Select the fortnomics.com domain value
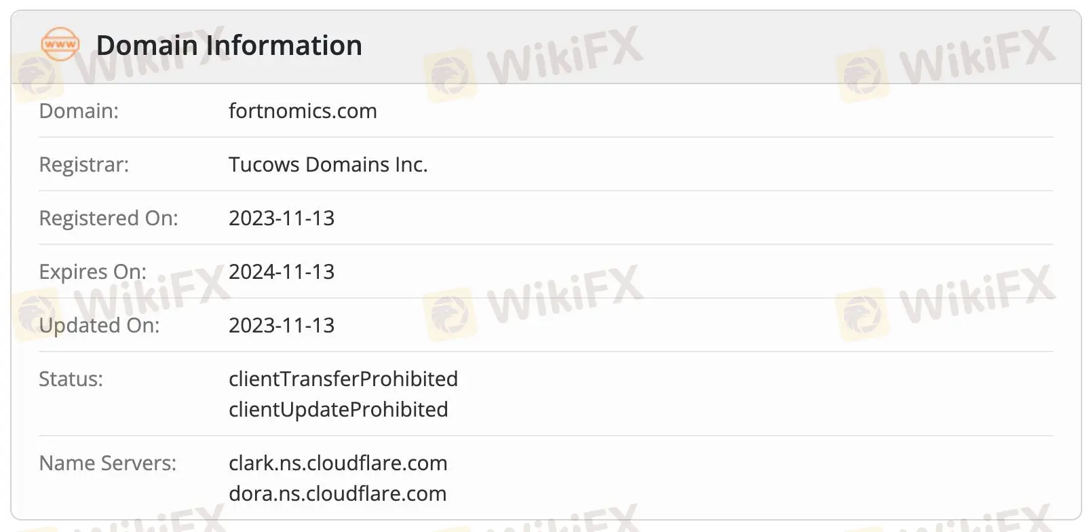The width and height of the screenshot is (1091, 532). coord(303,111)
